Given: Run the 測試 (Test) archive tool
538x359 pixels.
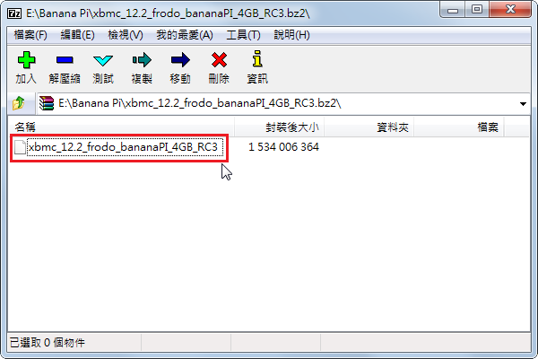Looking at the screenshot, I should point(103,67).
